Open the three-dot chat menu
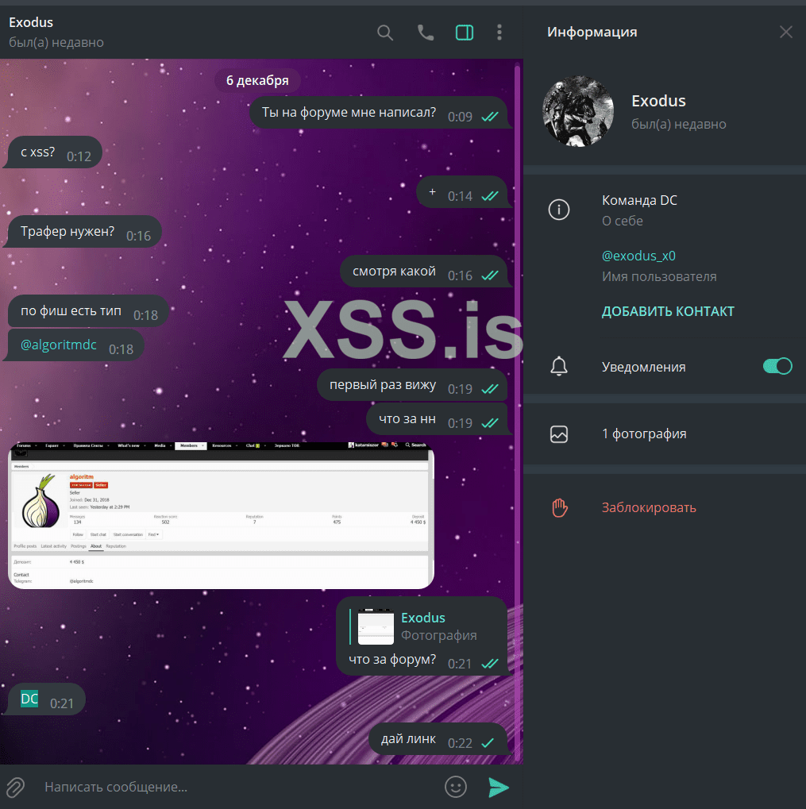Image resolution: width=806 pixels, height=809 pixels. pos(499,33)
